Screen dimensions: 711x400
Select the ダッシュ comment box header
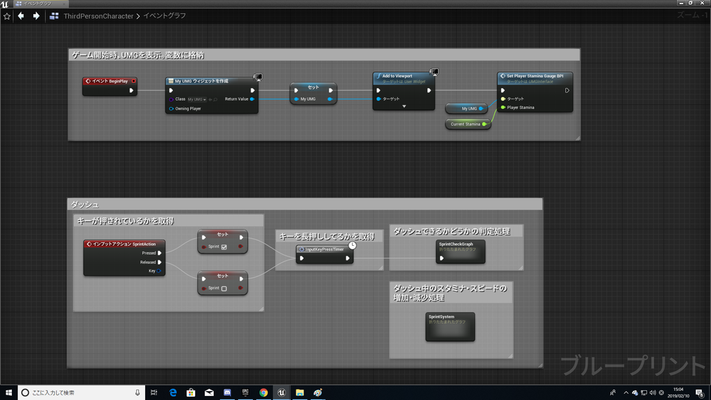[305, 205]
